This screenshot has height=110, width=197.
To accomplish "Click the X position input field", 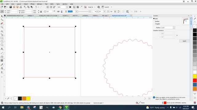I will [12, 11].
